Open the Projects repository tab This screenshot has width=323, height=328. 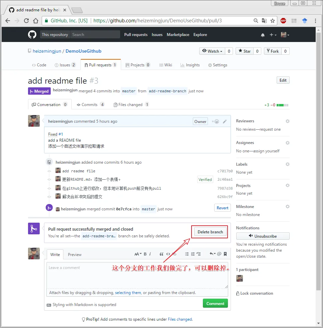[137, 65]
